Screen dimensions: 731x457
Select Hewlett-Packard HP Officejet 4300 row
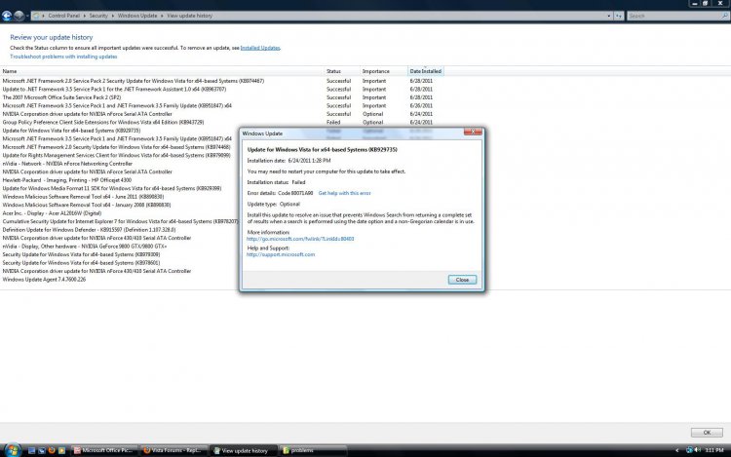point(66,180)
